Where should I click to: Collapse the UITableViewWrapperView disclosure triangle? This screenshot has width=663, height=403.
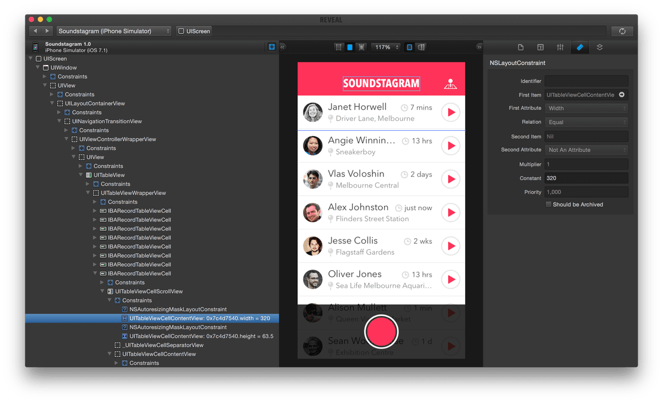pos(88,193)
